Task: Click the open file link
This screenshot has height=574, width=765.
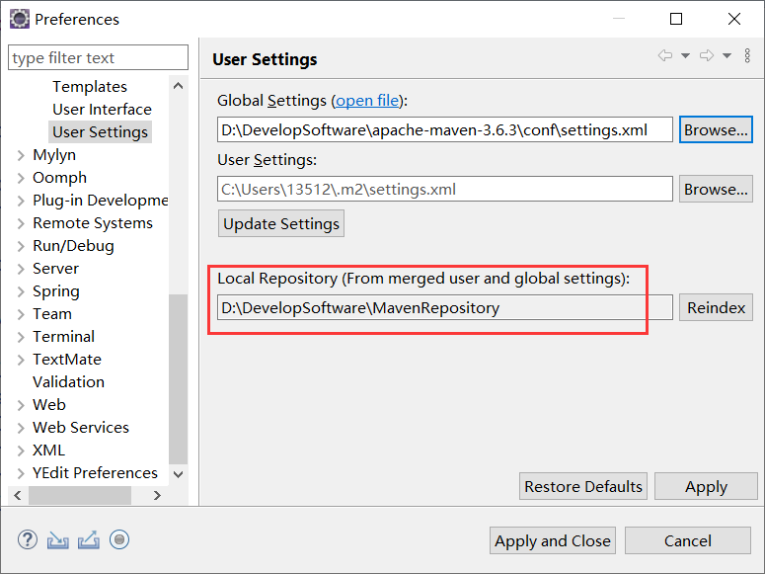Action: (x=367, y=100)
